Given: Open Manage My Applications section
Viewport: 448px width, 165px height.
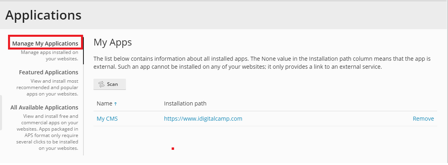Looking at the screenshot, I should tap(45, 44).
